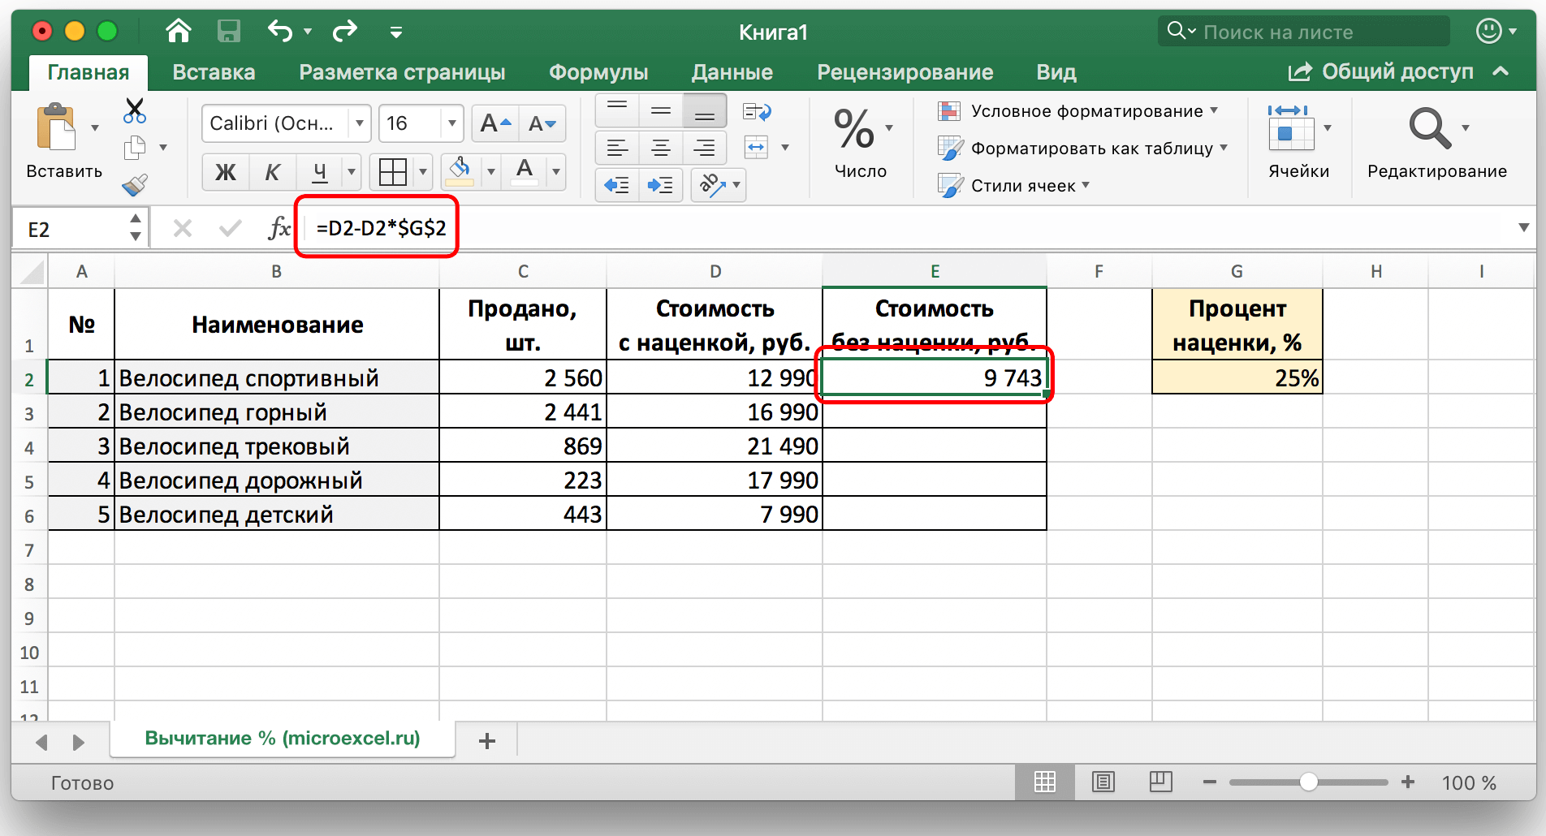Toggle bold formatting button Ж
Viewport: 1546px width, 836px height.
(x=225, y=172)
